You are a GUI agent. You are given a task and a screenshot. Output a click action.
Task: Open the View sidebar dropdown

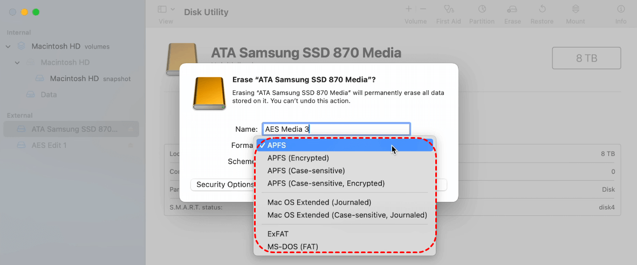tap(166, 9)
